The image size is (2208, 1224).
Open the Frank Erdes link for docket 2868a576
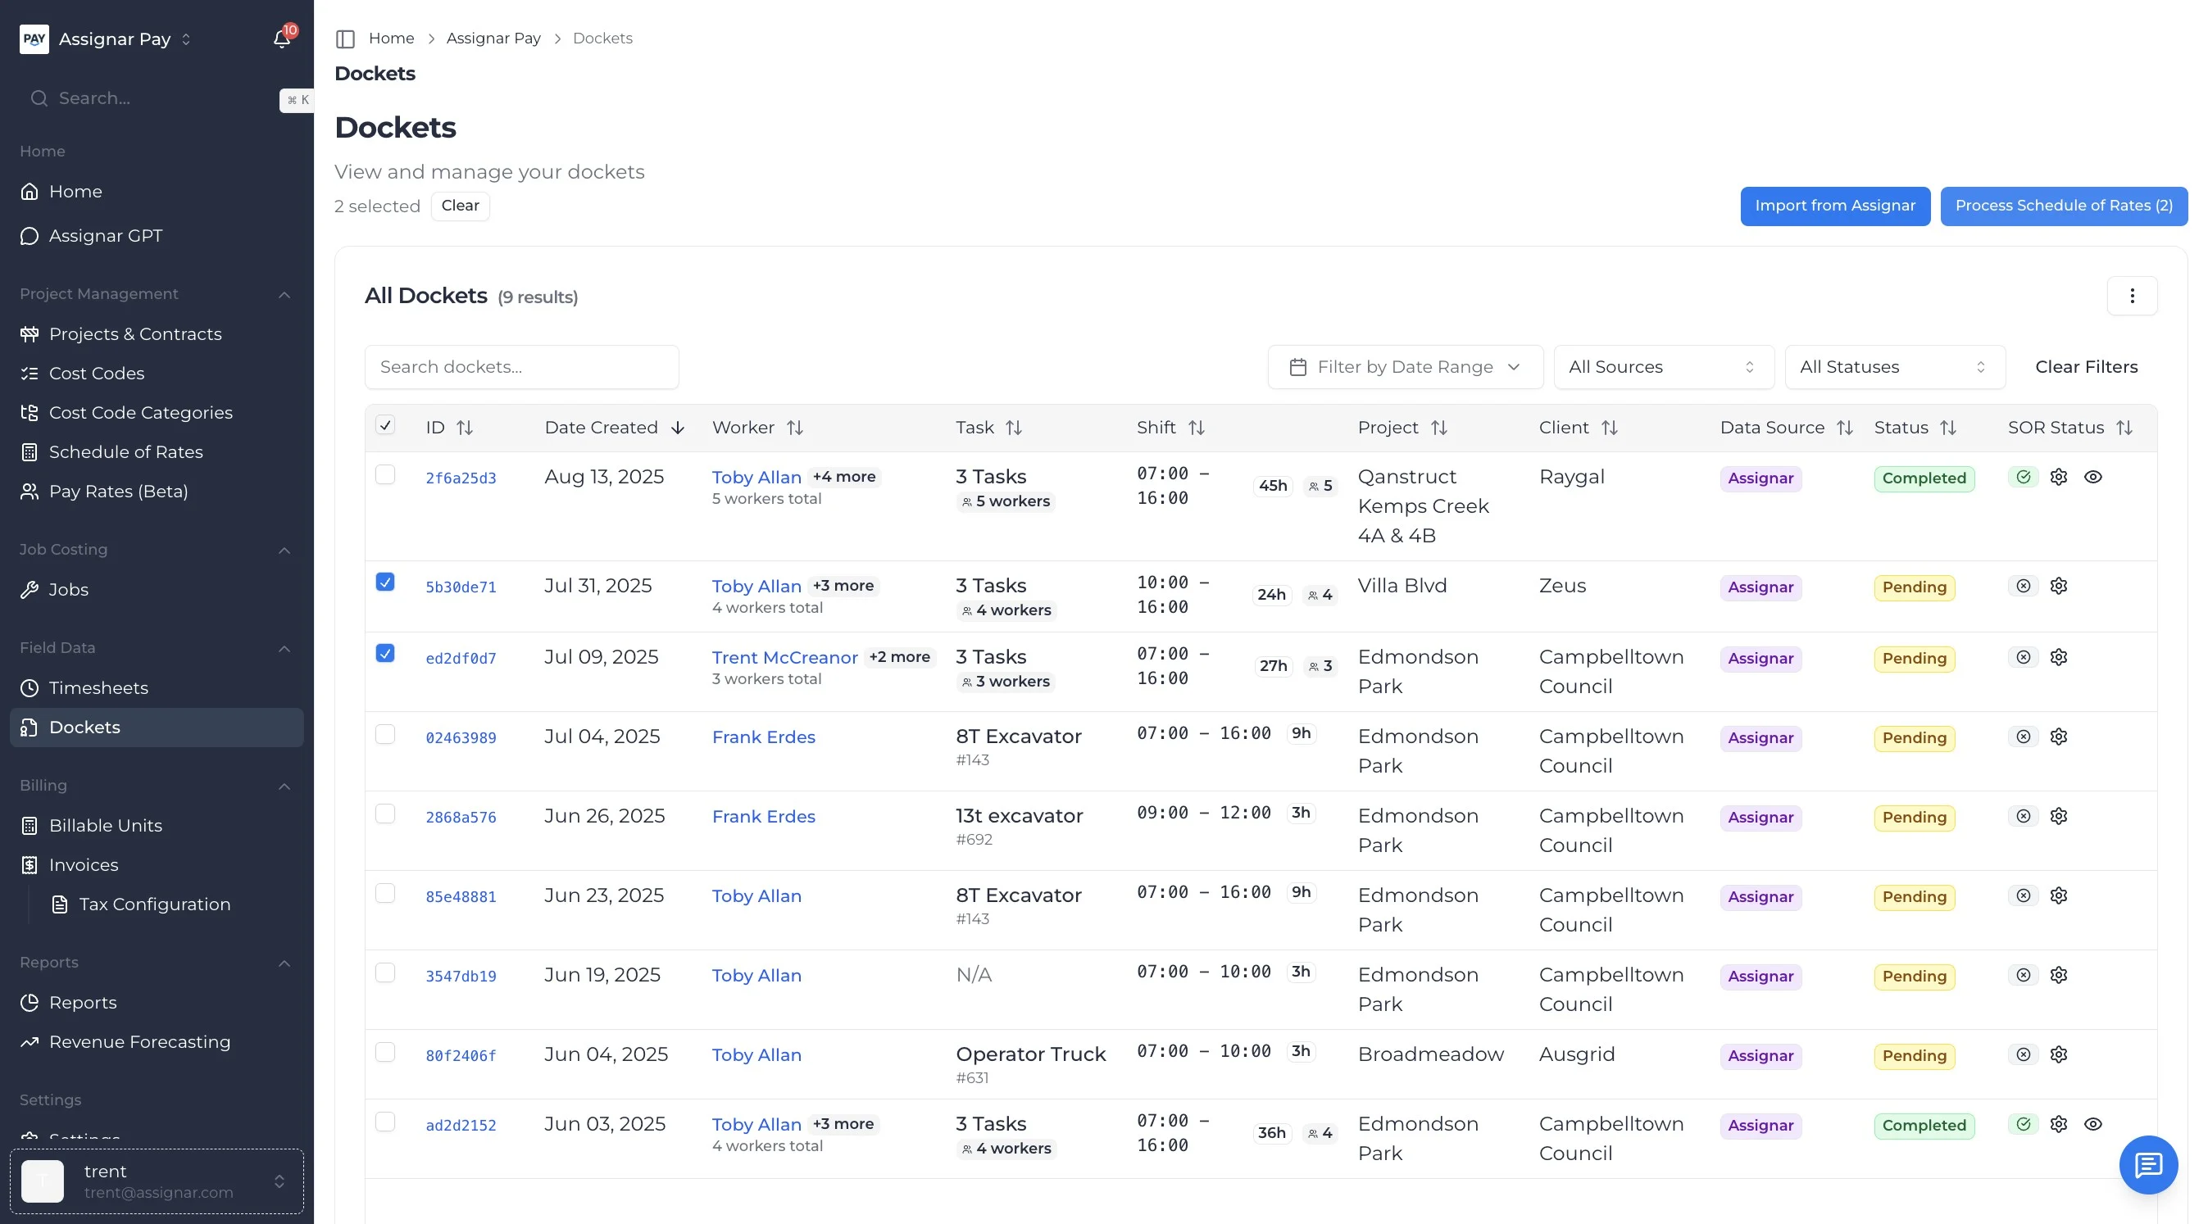[x=763, y=816]
